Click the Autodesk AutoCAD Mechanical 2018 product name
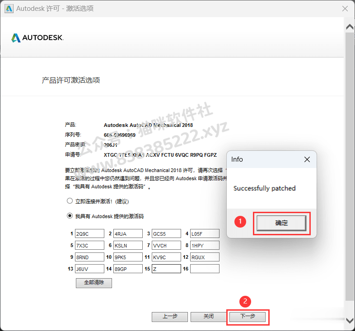This screenshot has width=355, height=331. click(148, 125)
